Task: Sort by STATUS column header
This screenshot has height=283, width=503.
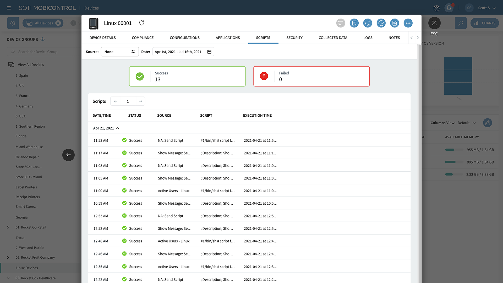Action: click(x=135, y=116)
